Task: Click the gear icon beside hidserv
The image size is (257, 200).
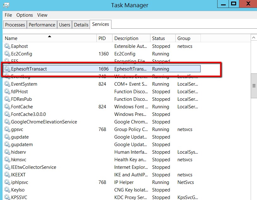Action: (7, 152)
